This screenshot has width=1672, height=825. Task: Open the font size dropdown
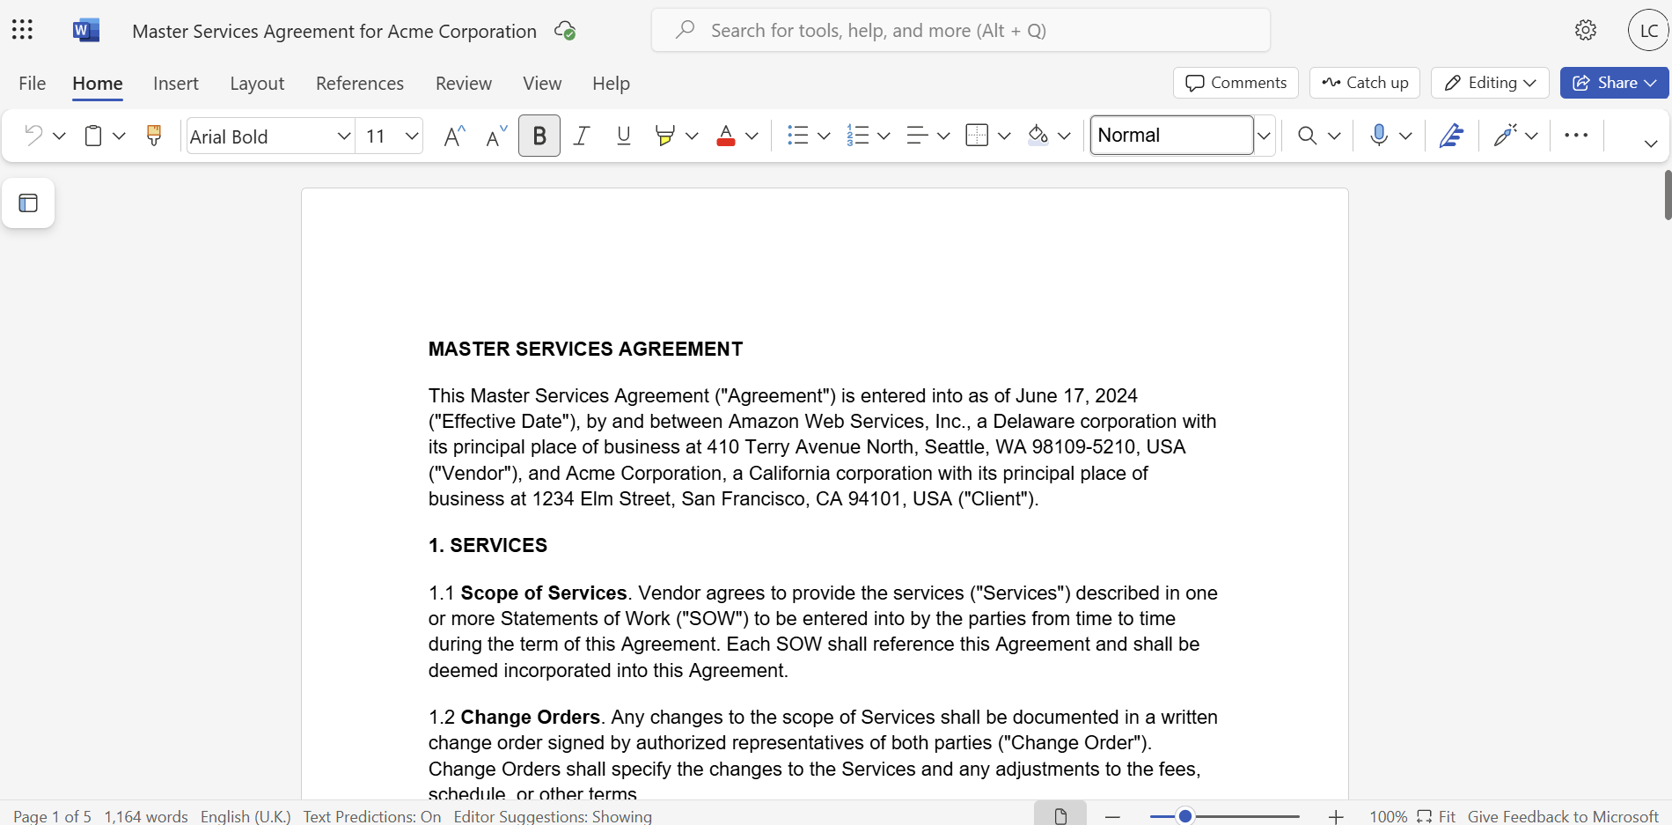click(411, 136)
